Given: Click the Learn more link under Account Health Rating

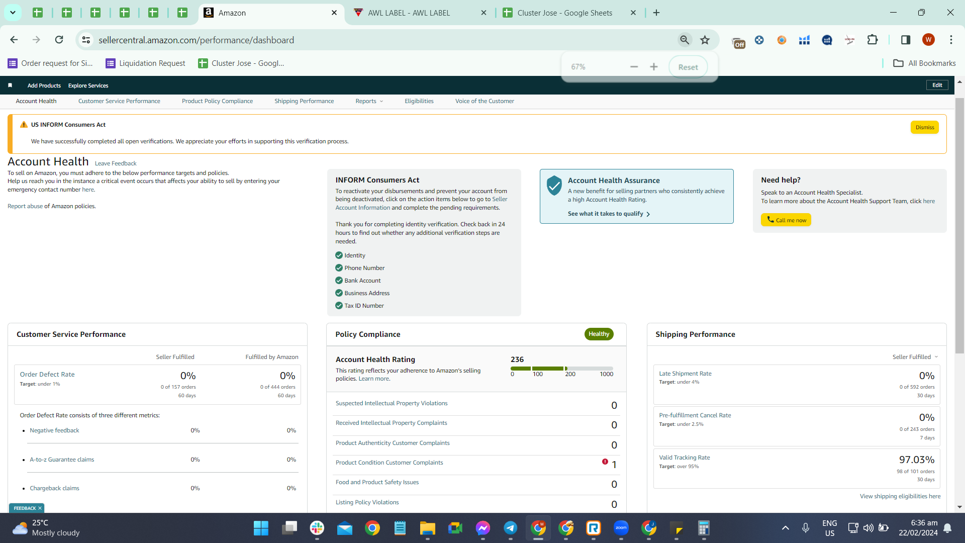Looking at the screenshot, I should point(373,379).
